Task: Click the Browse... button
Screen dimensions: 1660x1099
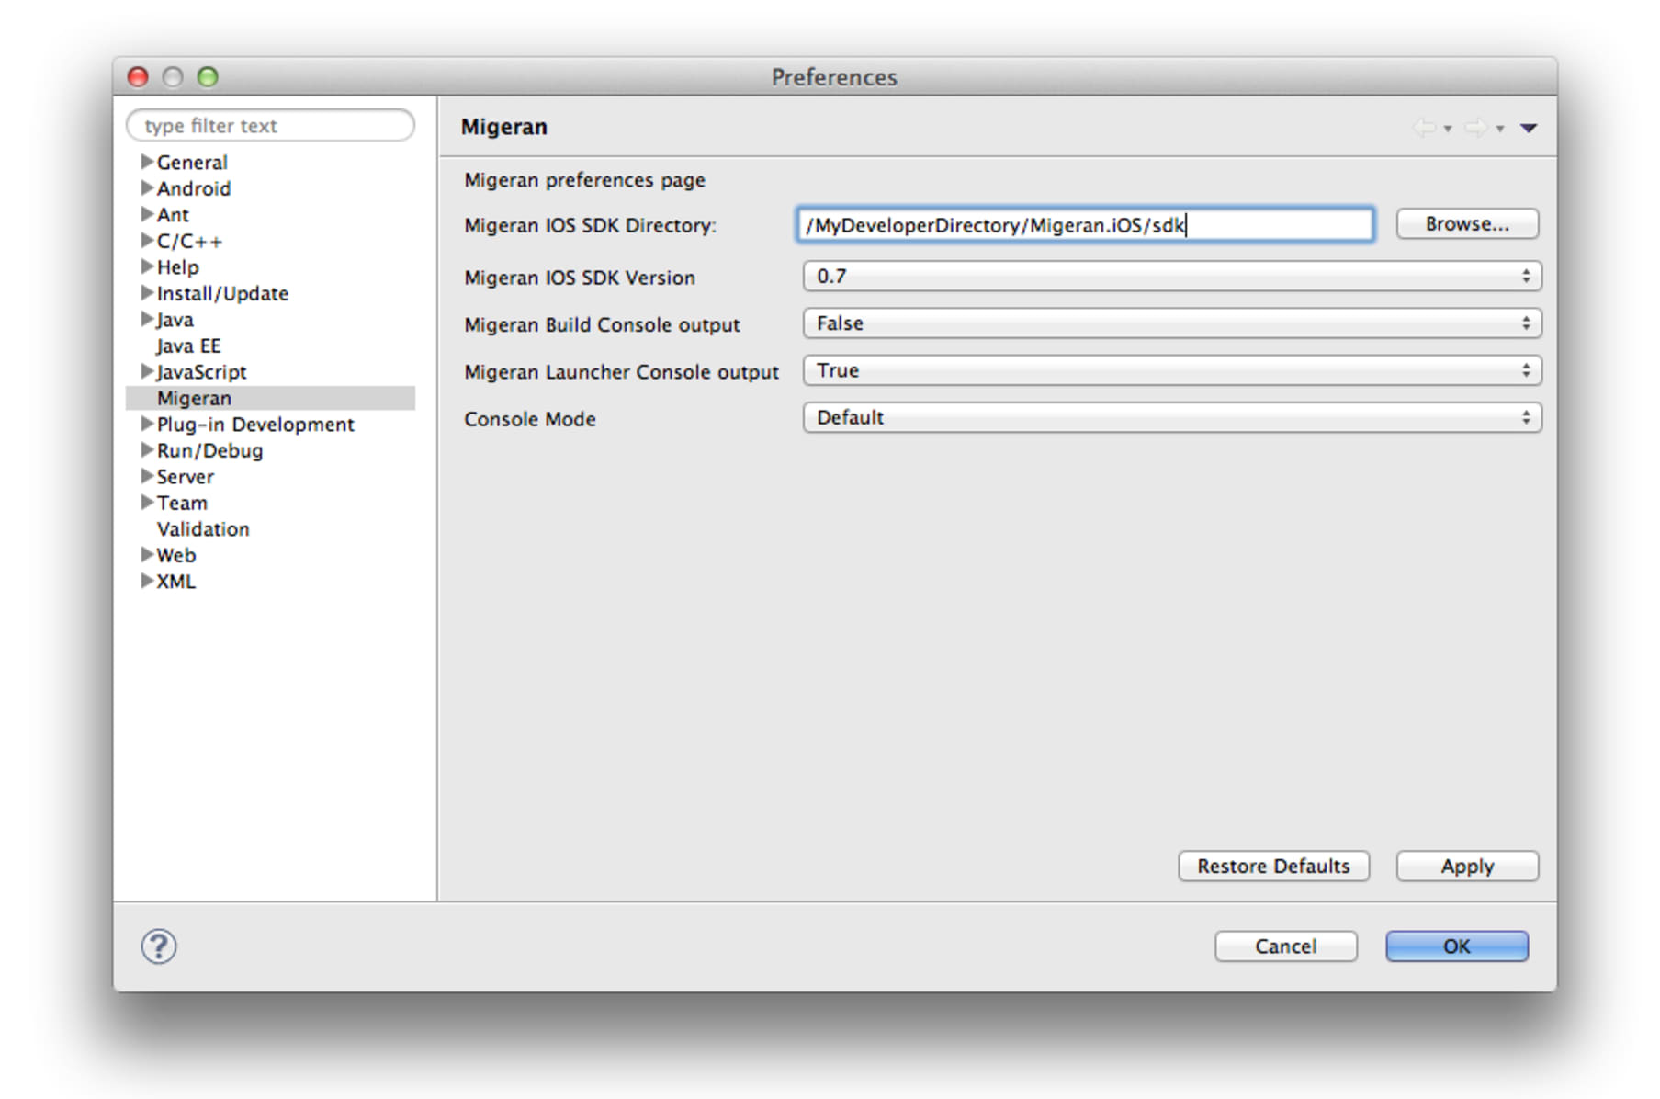Action: pos(1467,224)
